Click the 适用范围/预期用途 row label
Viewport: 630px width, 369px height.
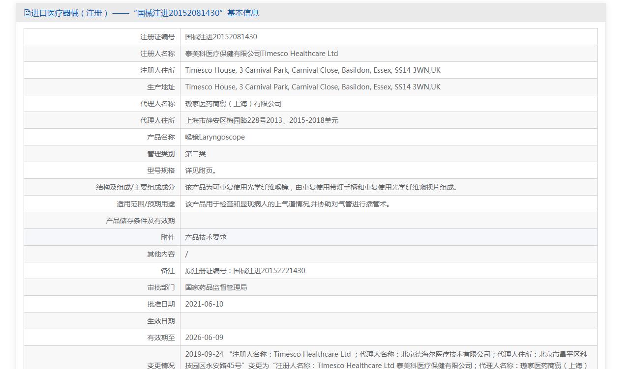pos(146,204)
